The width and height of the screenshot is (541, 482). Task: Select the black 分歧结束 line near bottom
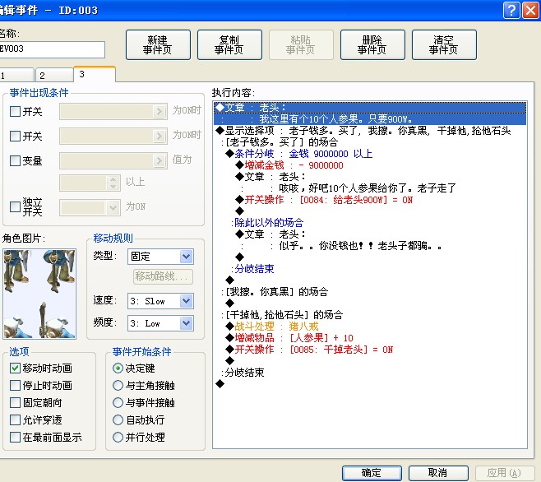pos(243,373)
